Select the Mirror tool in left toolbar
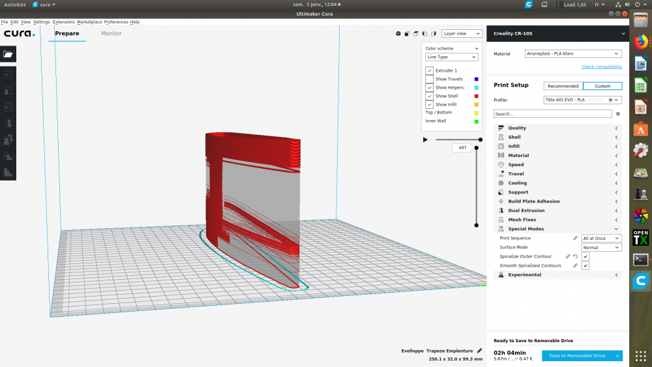Viewport: 652px width, 367px height. point(8,123)
